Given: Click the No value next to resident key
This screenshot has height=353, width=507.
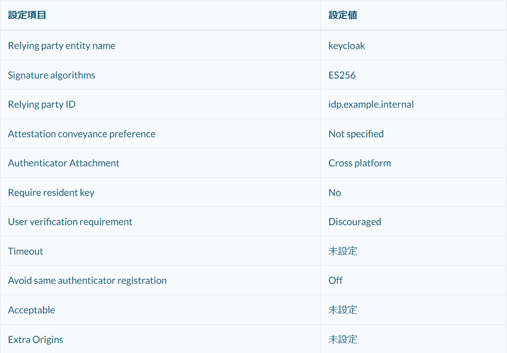Looking at the screenshot, I should 334,192.
